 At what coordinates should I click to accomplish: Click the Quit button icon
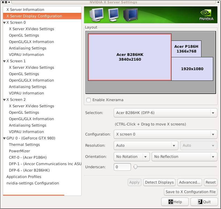200,202
